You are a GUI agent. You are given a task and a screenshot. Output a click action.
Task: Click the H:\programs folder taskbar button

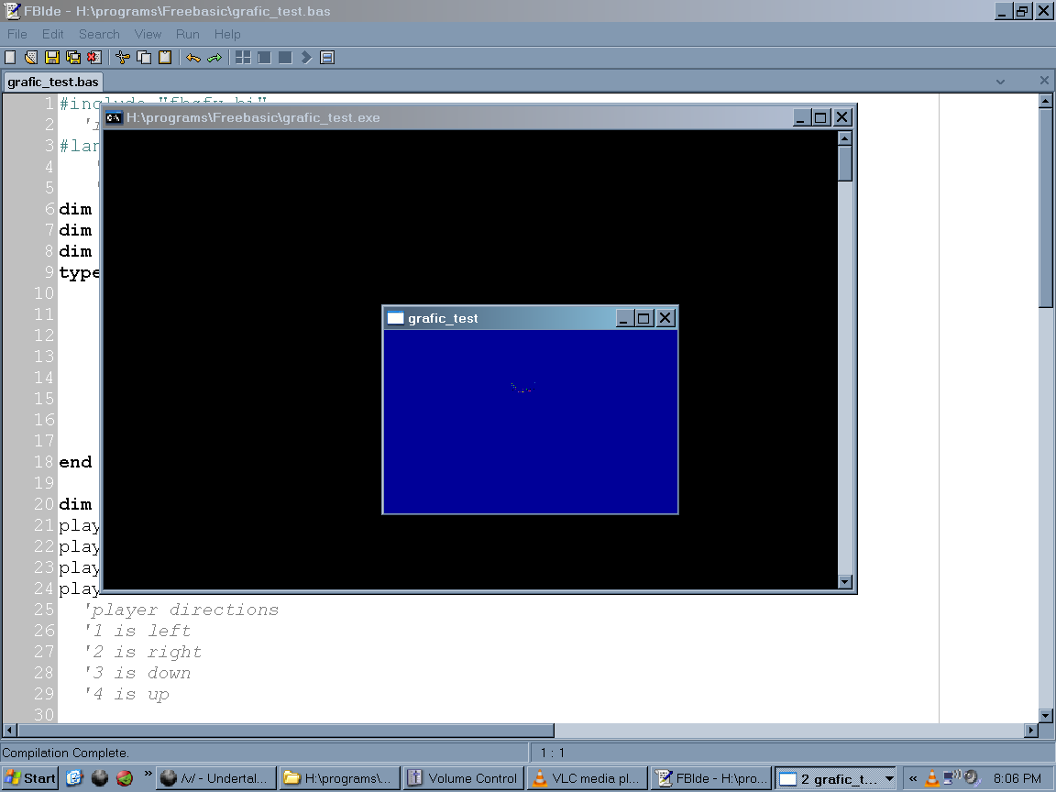coord(339,778)
